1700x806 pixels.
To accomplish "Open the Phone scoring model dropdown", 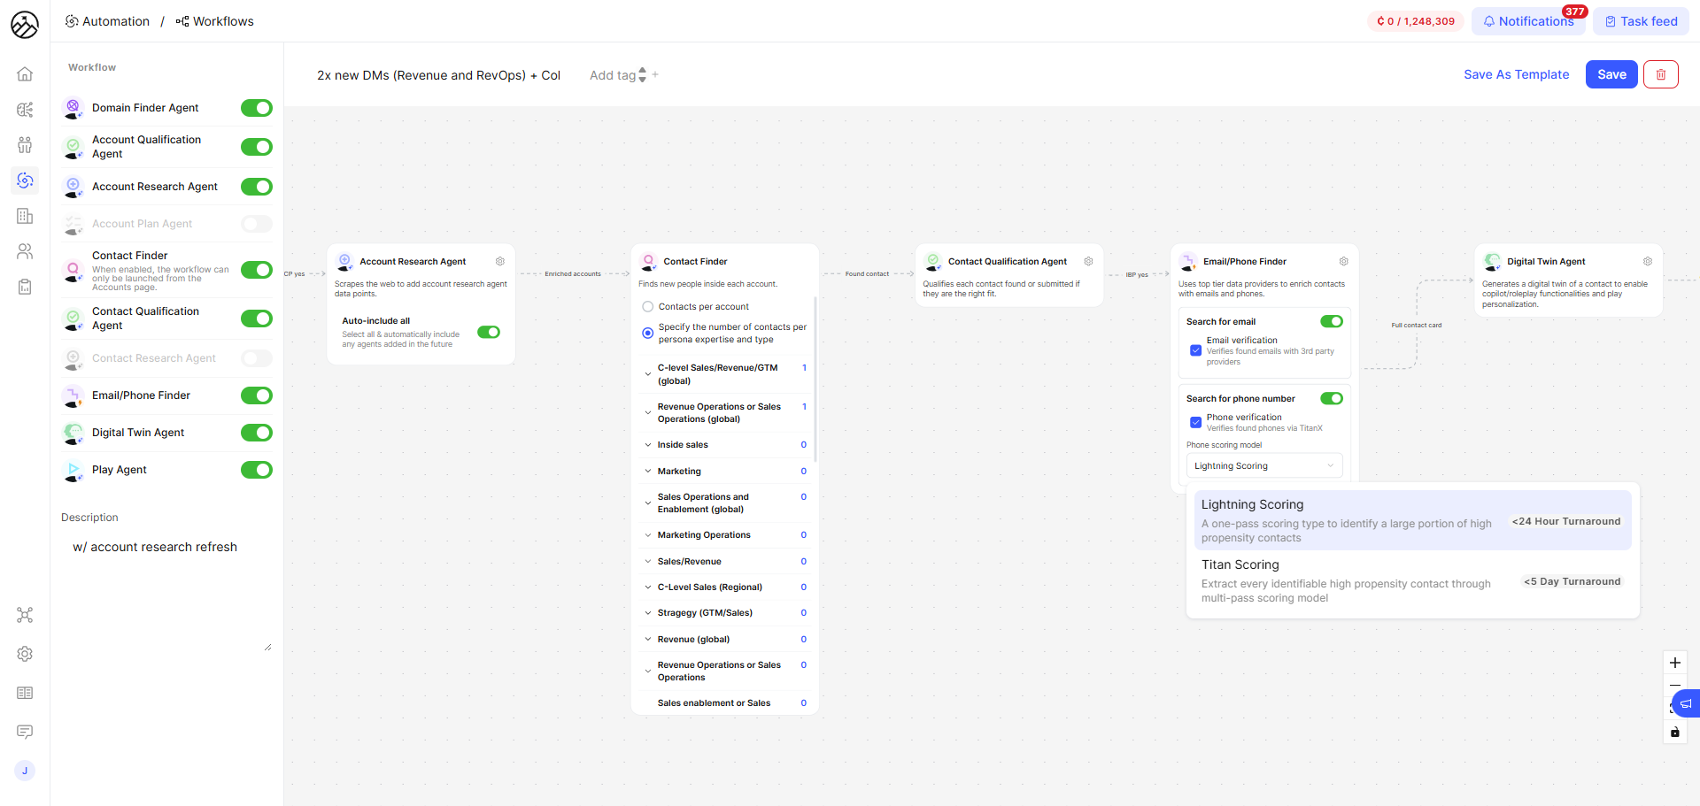I will 1263,465.
